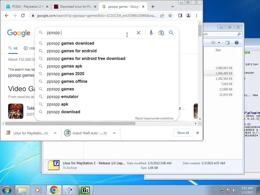260x195 pixels.
Task: Close the ppsspp games tab
Action: [x=143, y=7]
